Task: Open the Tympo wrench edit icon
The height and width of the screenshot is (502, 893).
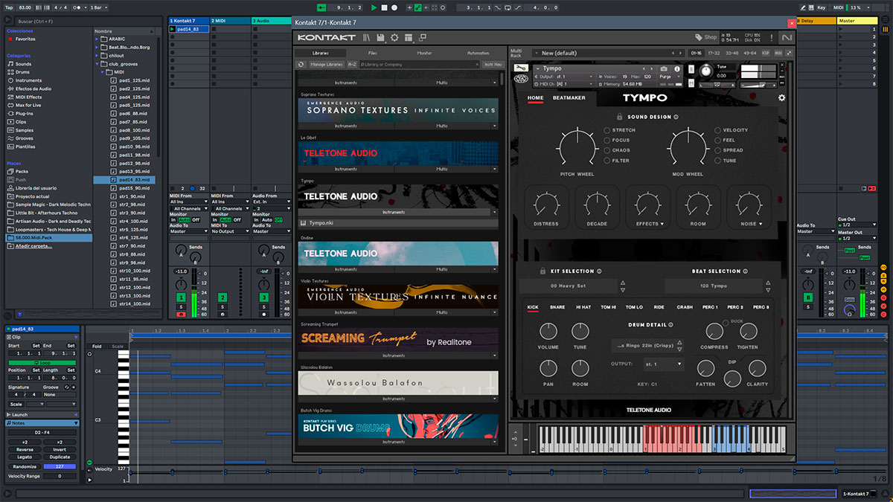Action: click(x=521, y=68)
